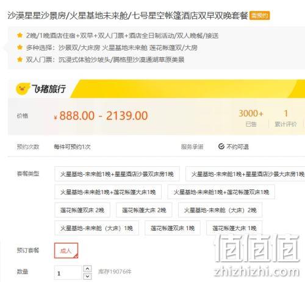305x282 pixels.
Task: Select the 成人 booking option
Action: pos(66,250)
